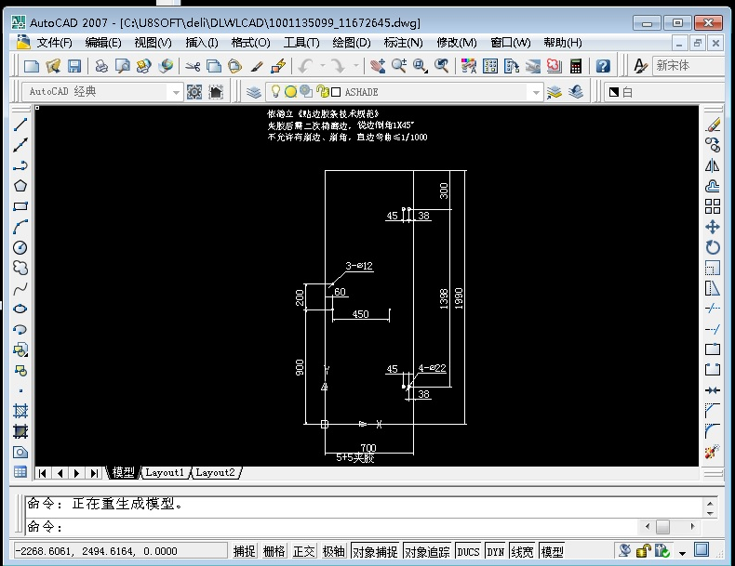Select the Circle draw tool
735x566 pixels.
pos(20,247)
